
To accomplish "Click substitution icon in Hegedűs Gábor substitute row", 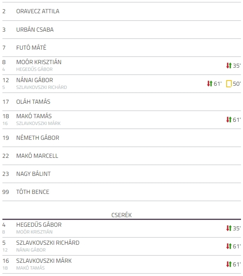I will click(x=229, y=228).
